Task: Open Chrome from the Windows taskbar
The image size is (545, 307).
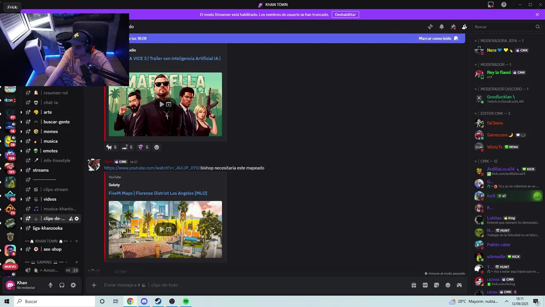Action: coord(130,301)
